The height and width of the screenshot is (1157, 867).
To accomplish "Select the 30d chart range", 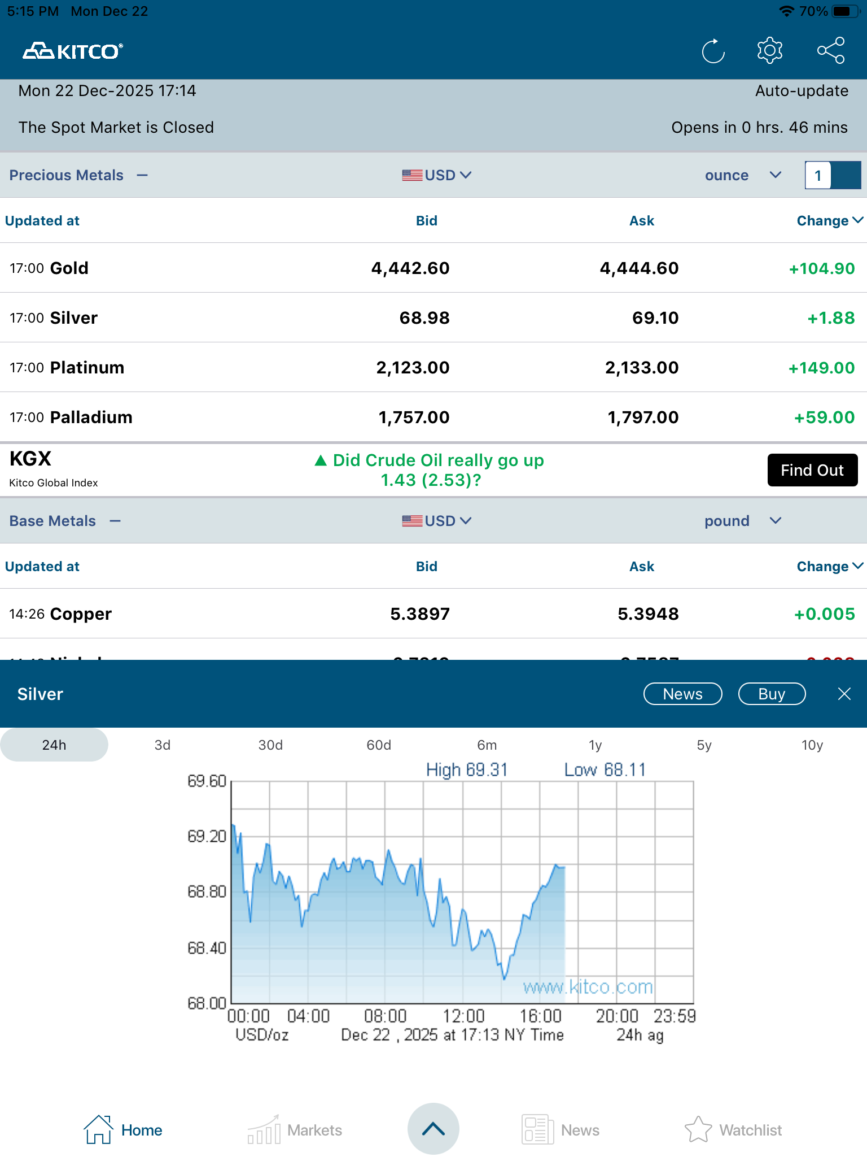I will click(271, 745).
